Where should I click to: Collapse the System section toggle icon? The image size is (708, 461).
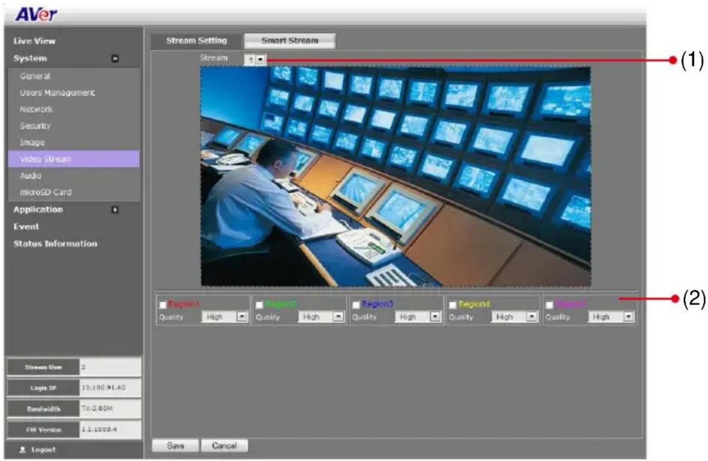tap(115, 59)
